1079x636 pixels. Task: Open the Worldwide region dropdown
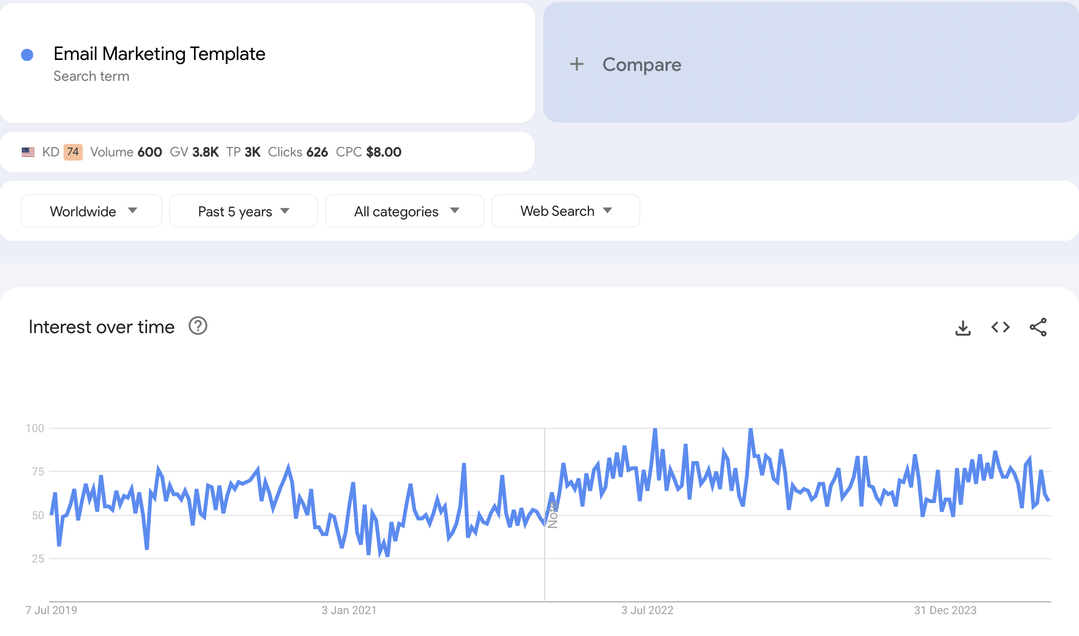pos(91,211)
